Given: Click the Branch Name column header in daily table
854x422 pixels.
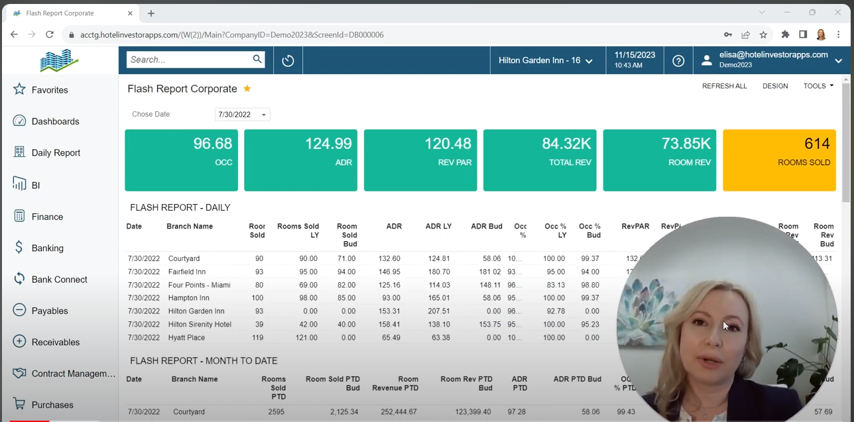Looking at the screenshot, I should [190, 227].
